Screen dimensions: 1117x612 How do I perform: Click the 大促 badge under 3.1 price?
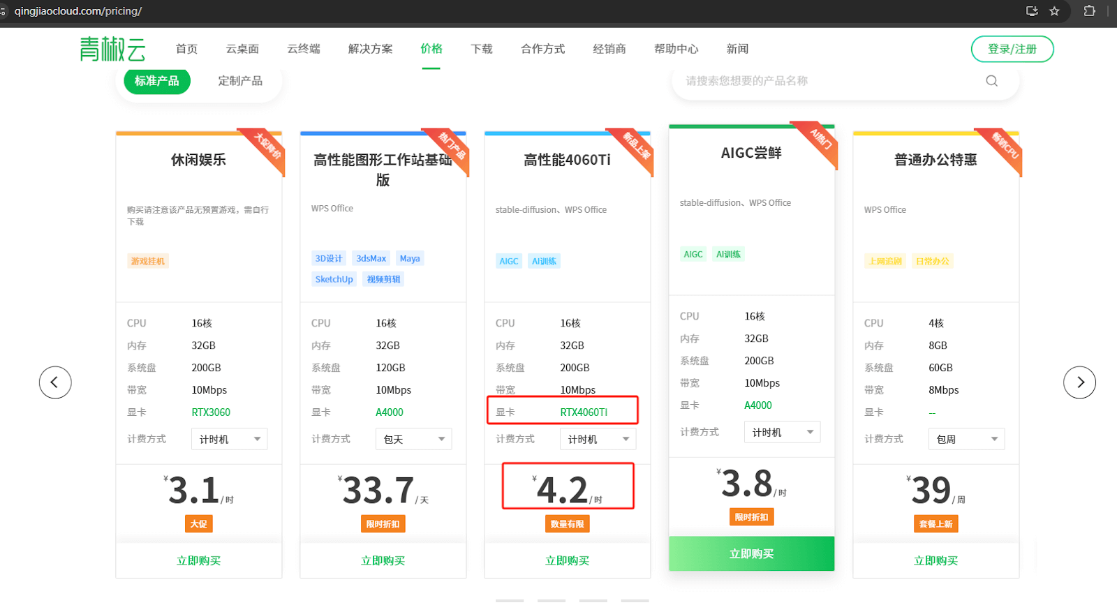tap(199, 524)
